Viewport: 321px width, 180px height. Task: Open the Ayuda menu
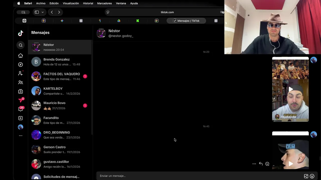pyautogui.click(x=134, y=3)
